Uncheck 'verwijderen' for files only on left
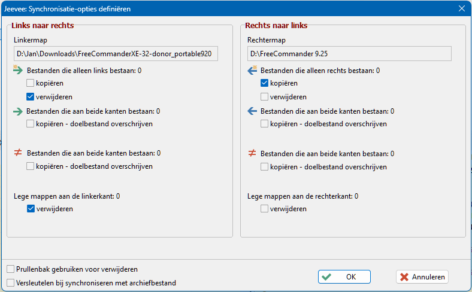Image resolution: width=472 pixels, height=292 pixels. pyautogui.click(x=30, y=97)
